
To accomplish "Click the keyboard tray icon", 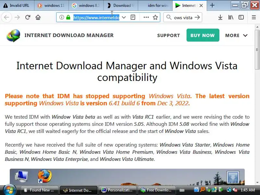I will [182, 190].
